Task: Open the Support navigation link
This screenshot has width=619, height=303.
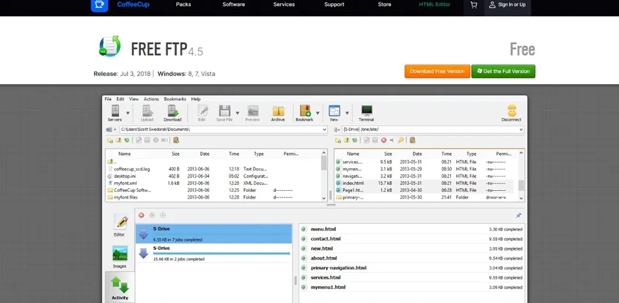Action: 334,5
